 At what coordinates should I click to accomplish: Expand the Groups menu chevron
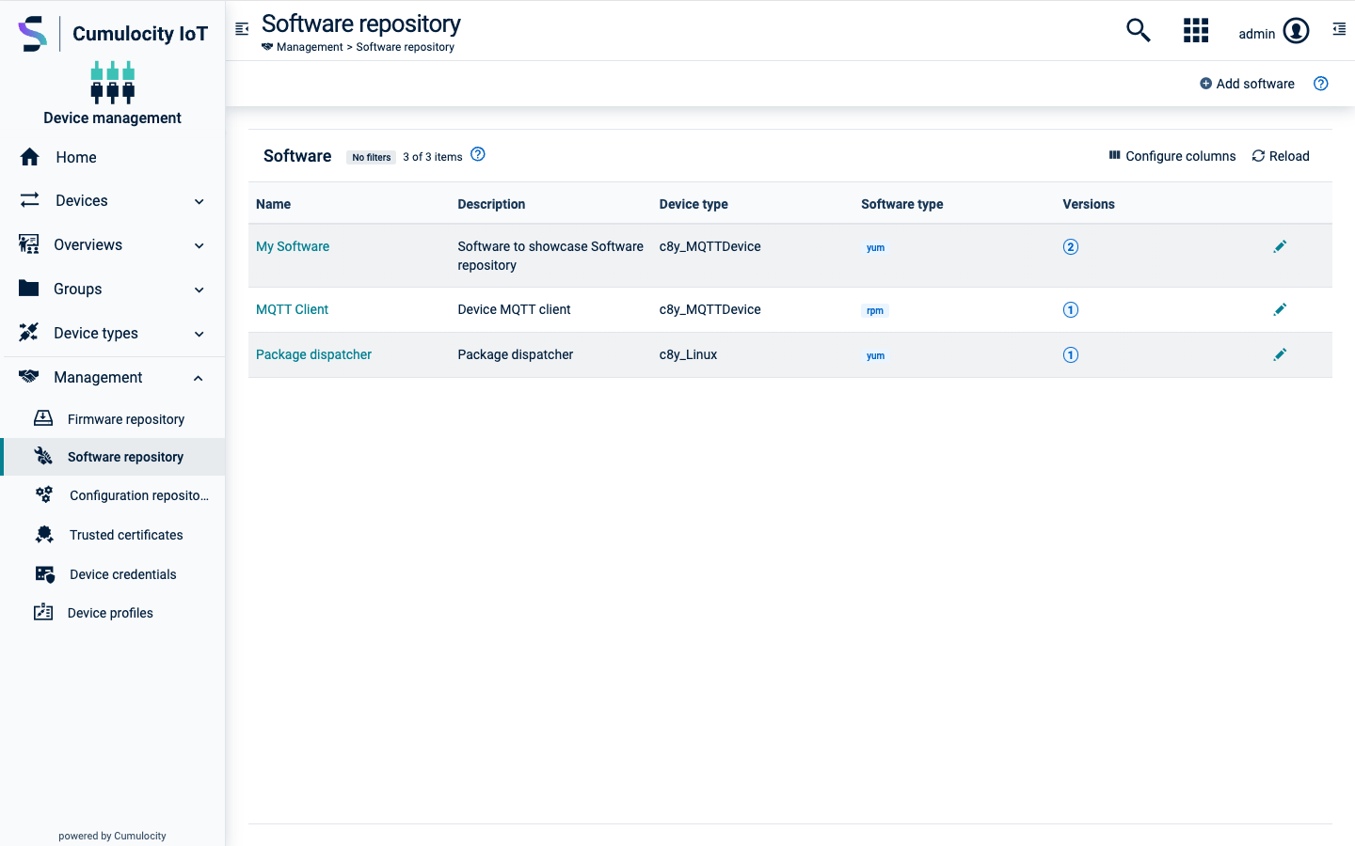click(199, 290)
